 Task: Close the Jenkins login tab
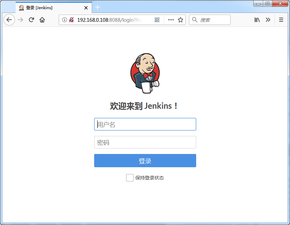[86, 8]
